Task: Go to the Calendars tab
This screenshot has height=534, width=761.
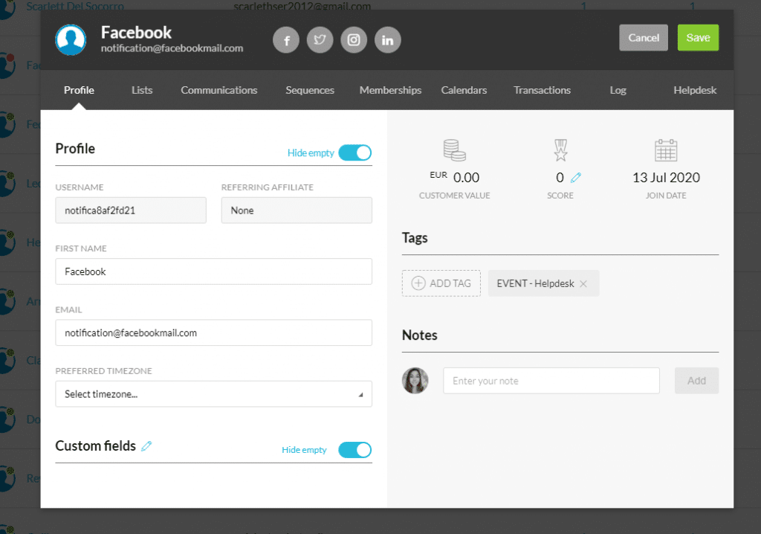Action: pos(464,90)
